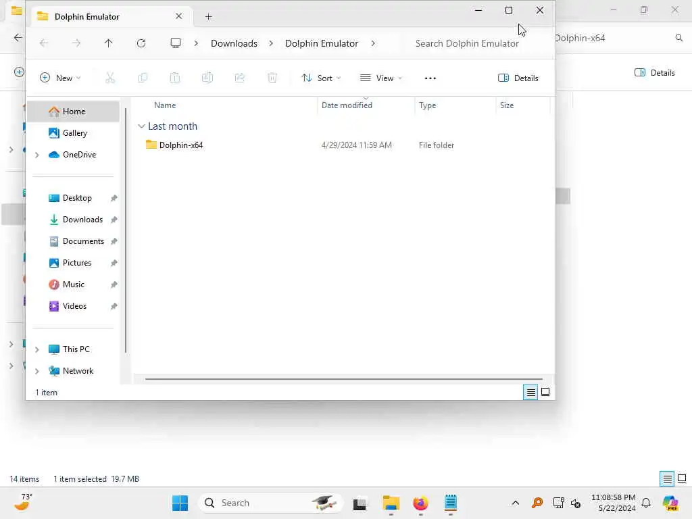Switch to large thumbnails view icon
Image resolution: width=692 pixels, height=519 pixels.
coord(545,392)
